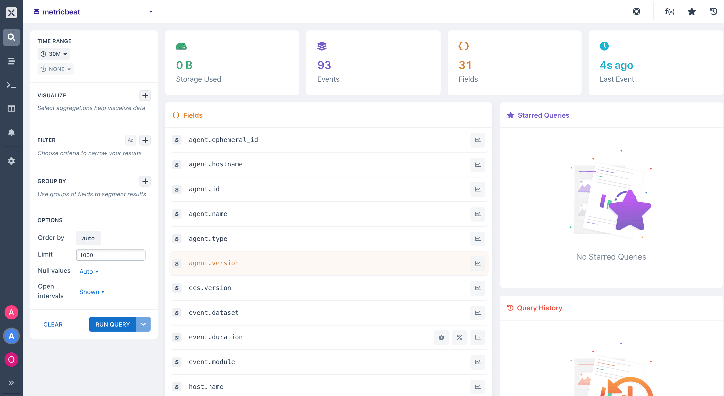Open the 30M time range dropdown
The height and width of the screenshot is (396, 724).
(x=54, y=54)
